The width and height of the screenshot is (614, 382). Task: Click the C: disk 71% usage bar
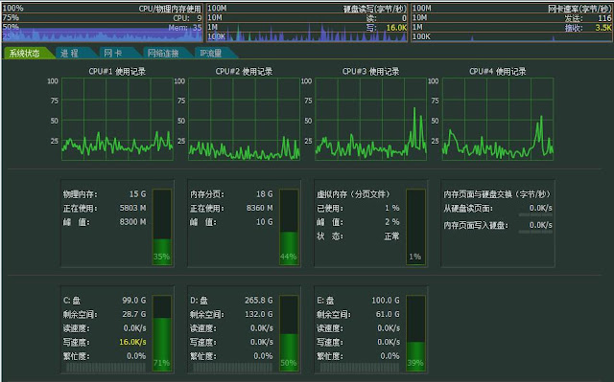click(x=162, y=333)
